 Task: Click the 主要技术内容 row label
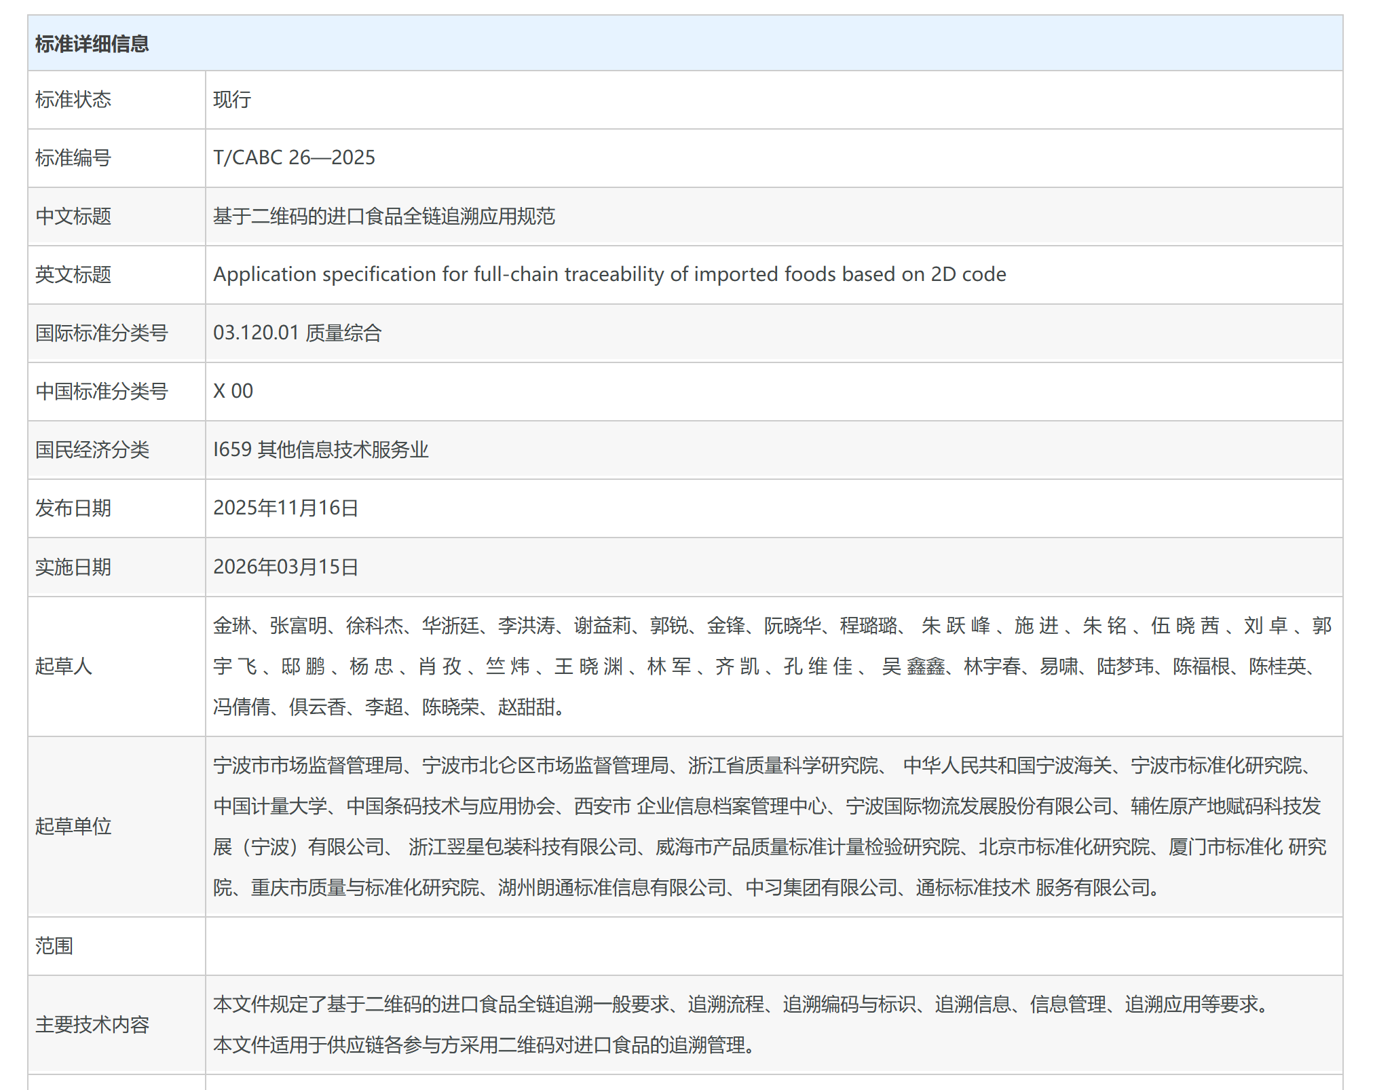(92, 1024)
